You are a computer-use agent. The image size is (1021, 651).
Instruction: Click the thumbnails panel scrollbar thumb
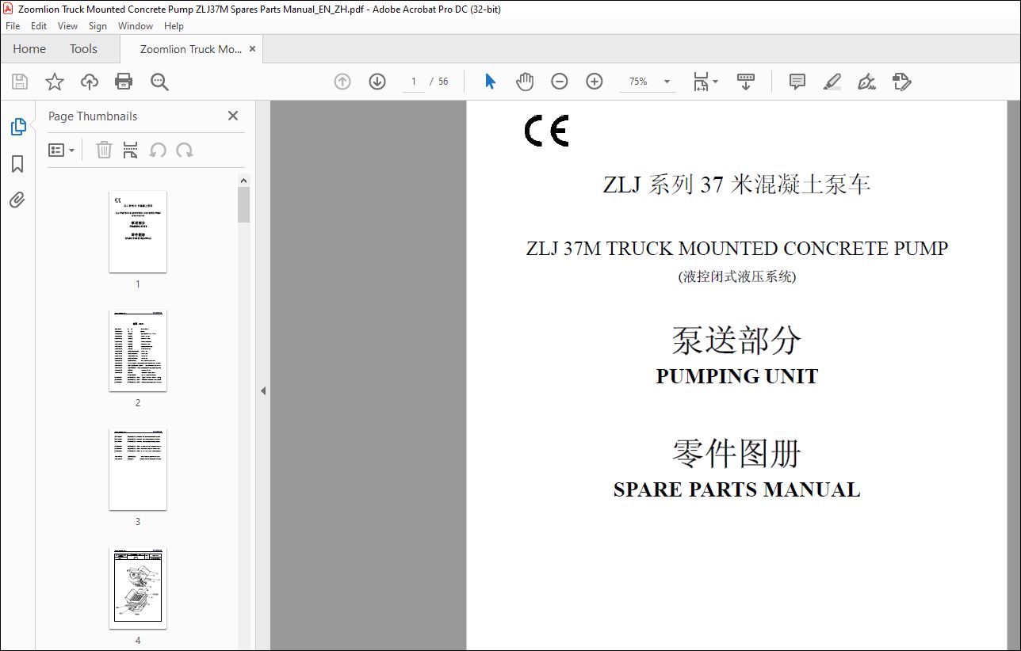(x=244, y=204)
